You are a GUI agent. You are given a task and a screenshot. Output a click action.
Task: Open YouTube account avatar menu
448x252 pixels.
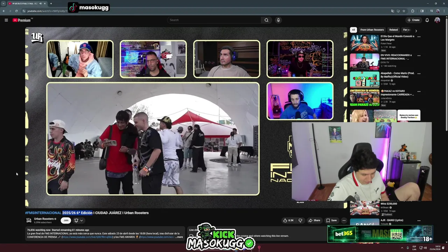click(437, 20)
